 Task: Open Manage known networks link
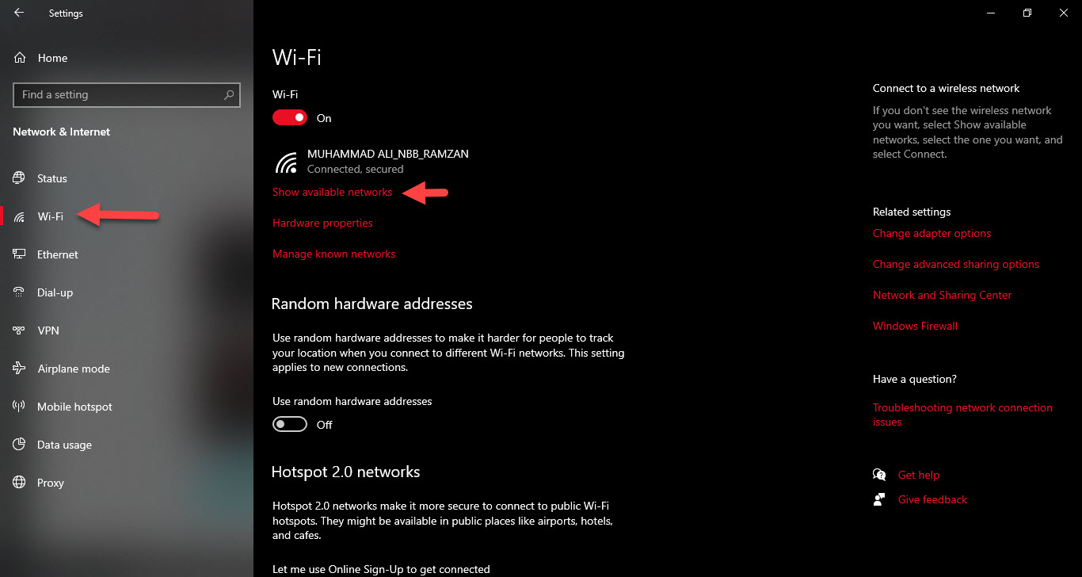(x=333, y=254)
